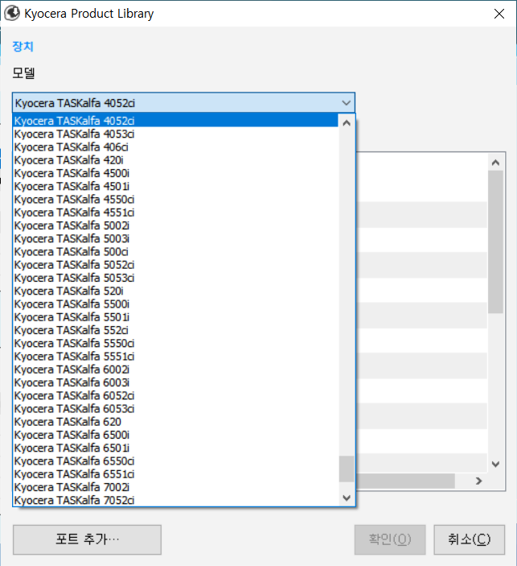Click the background list's vertical scrollbar thumb
Image resolution: width=517 pixels, height=566 pixels.
pyautogui.click(x=495, y=242)
